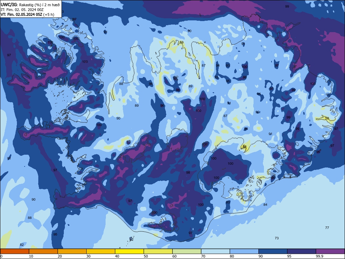The height and width of the screenshot is (259, 345).
Task: Click the '77' value over the southeast sea
Action: pyautogui.click(x=327, y=228)
